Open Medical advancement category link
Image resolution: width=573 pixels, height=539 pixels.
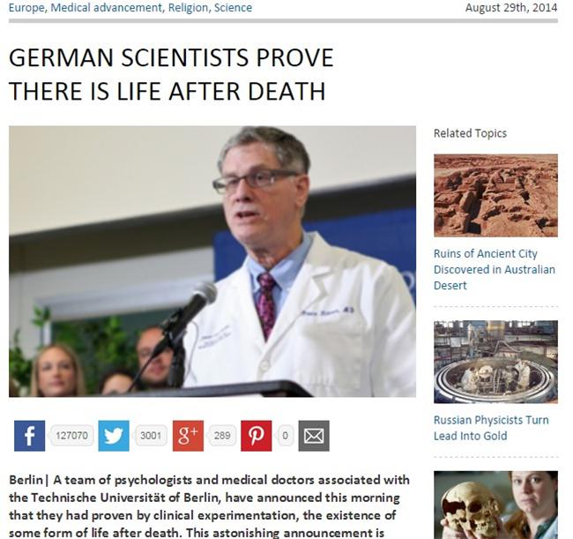click(107, 7)
